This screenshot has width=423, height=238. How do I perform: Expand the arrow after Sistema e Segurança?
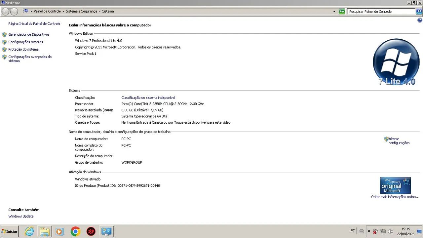pyautogui.click(x=100, y=12)
